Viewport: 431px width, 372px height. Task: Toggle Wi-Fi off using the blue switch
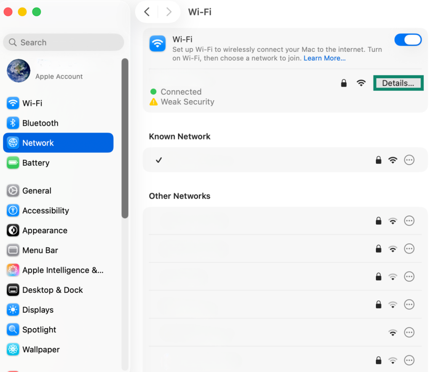(408, 40)
